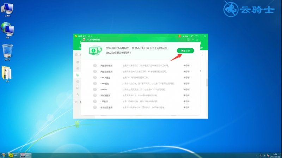Open the skin (shirt) icon in 360安全卫士
The width and height of the screenshot is (282, 158).
coord(192,36)
